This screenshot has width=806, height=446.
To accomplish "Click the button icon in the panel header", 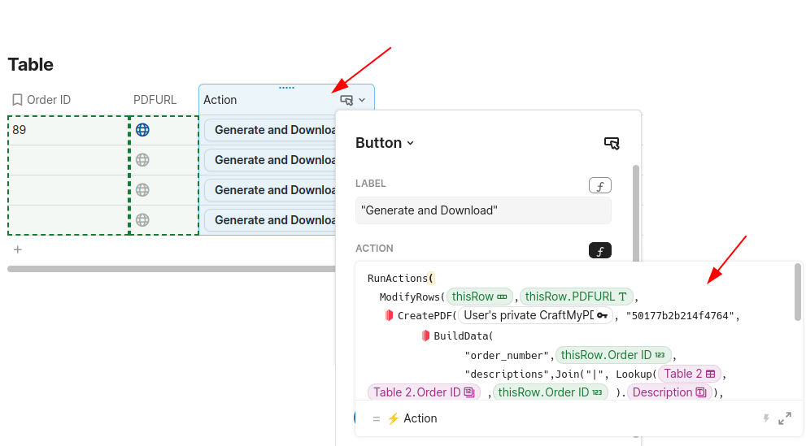I will click(612, 143).
